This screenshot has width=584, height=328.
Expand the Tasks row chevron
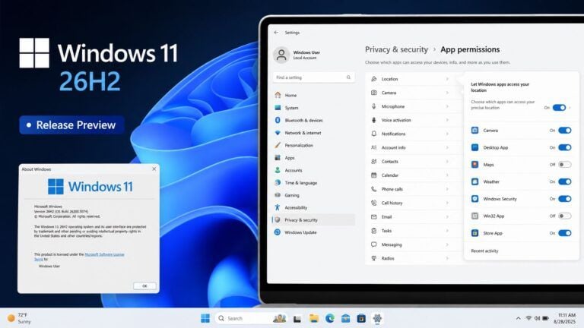[x=447, y=231]
